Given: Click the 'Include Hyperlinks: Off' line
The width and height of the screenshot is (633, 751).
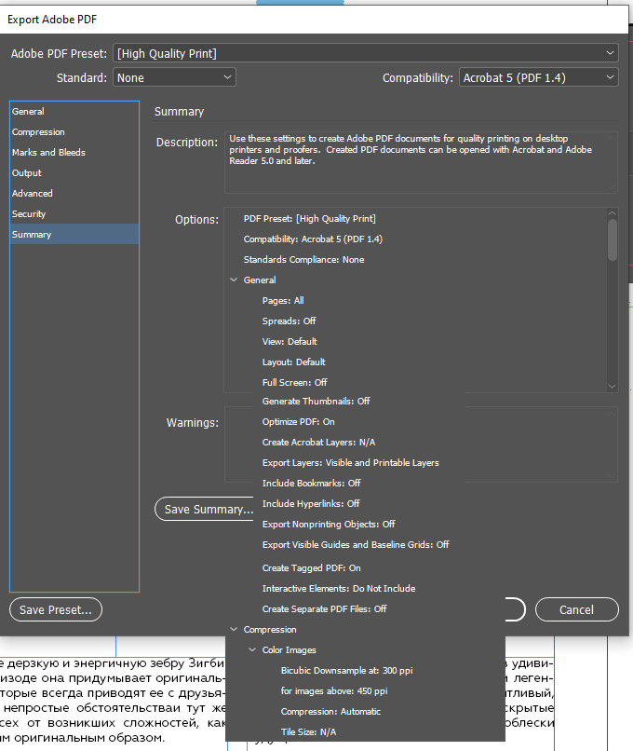Looking at the screenshot, I should coord(311,504).
